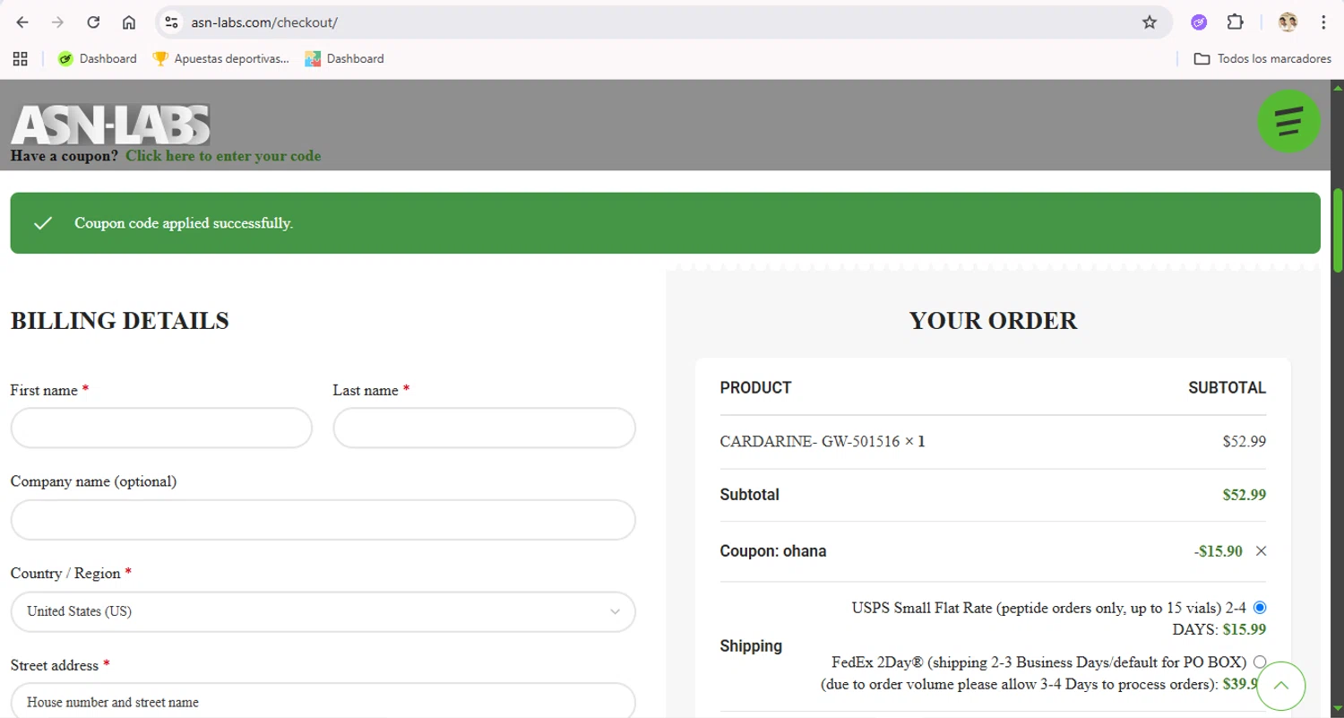Open the Extensions puzzle menu
This screenshot has height=718, width=1344.
point(1235,22)
